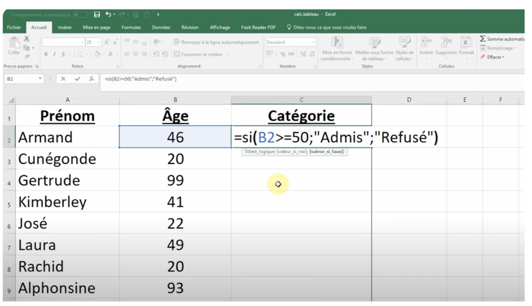Toggle Enregistrement automatique switch

click(x=80, y=15)
